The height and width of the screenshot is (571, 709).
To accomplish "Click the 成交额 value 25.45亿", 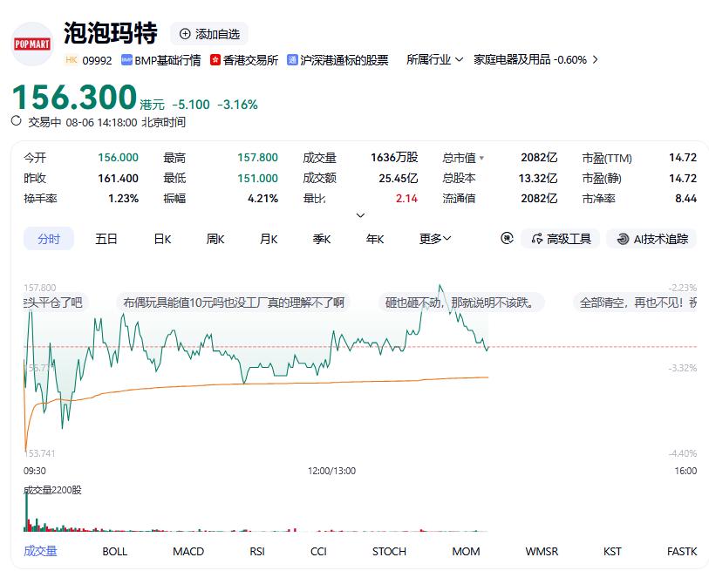I will [x=399, y=178].
